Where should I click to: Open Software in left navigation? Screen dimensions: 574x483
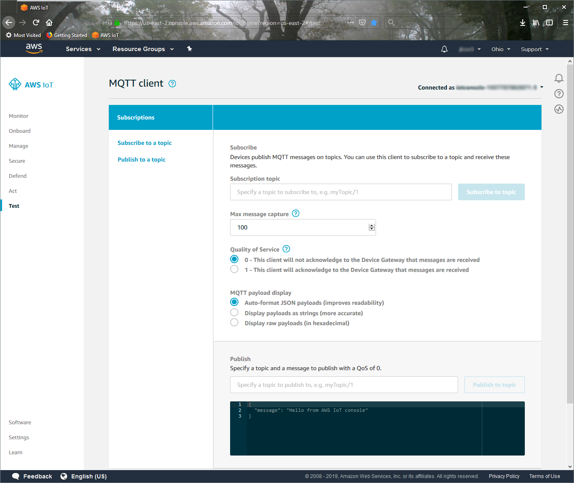tap(20, 422)
